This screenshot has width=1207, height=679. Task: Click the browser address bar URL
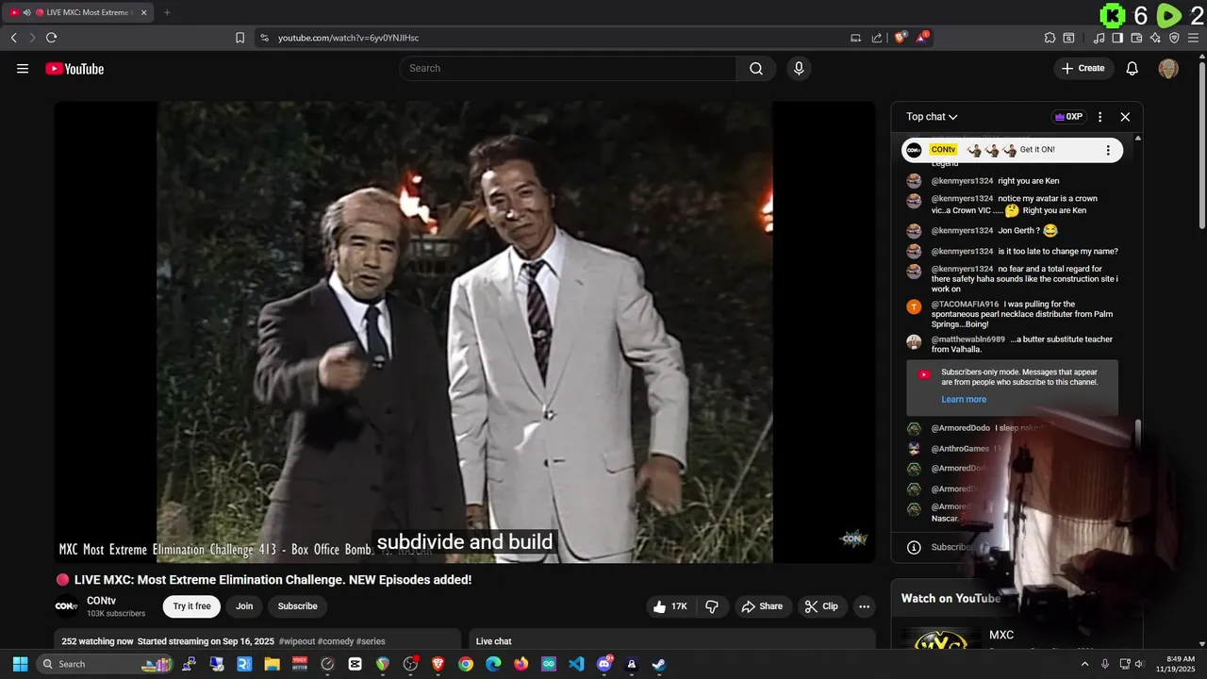point(348,38)
